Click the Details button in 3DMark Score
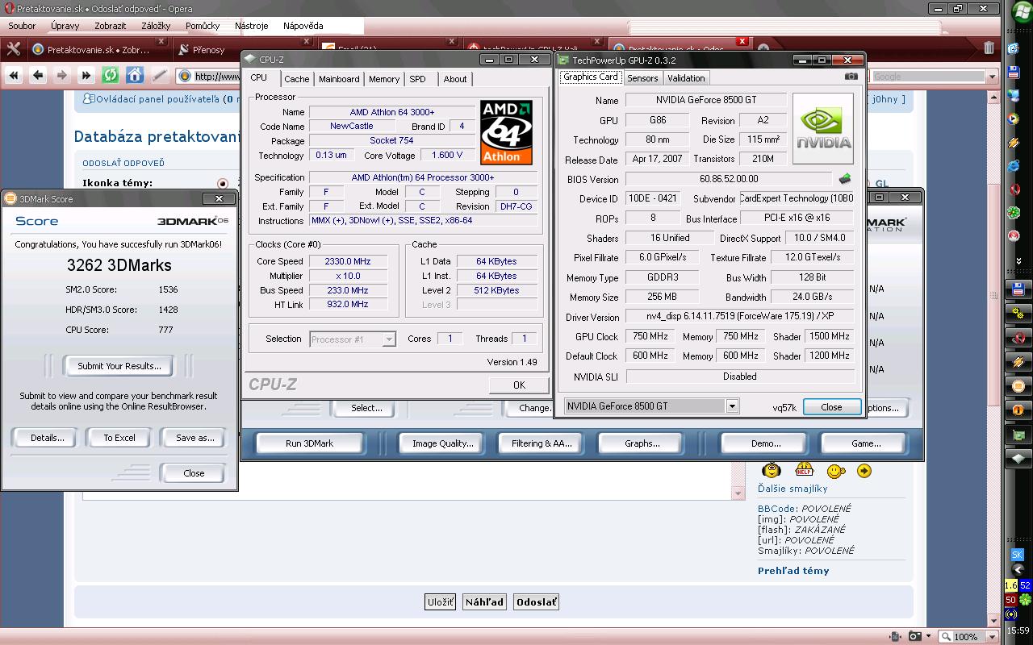Screen dimensions: 1033x645 point(47,438)
